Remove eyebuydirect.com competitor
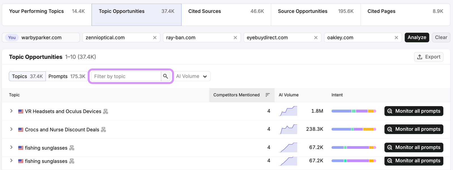The width and height of the screenshot is (453, 170). tap(316, 37)
